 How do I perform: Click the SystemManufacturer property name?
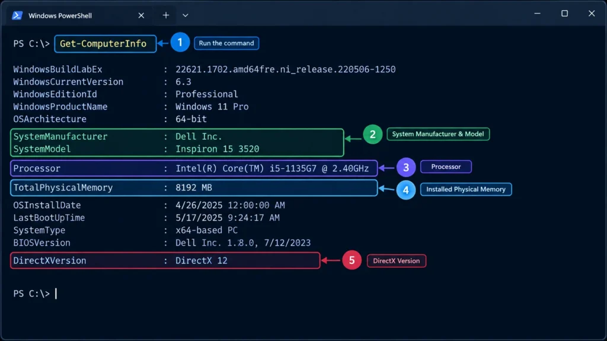pos(60,137)
